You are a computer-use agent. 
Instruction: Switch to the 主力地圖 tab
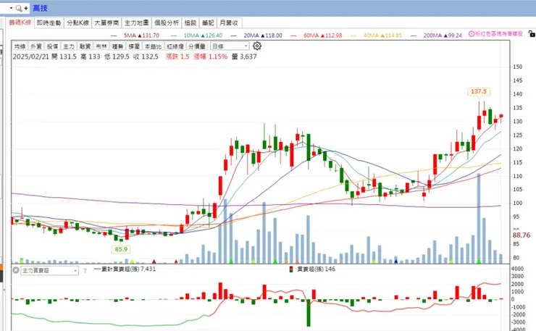click(136, 23)
